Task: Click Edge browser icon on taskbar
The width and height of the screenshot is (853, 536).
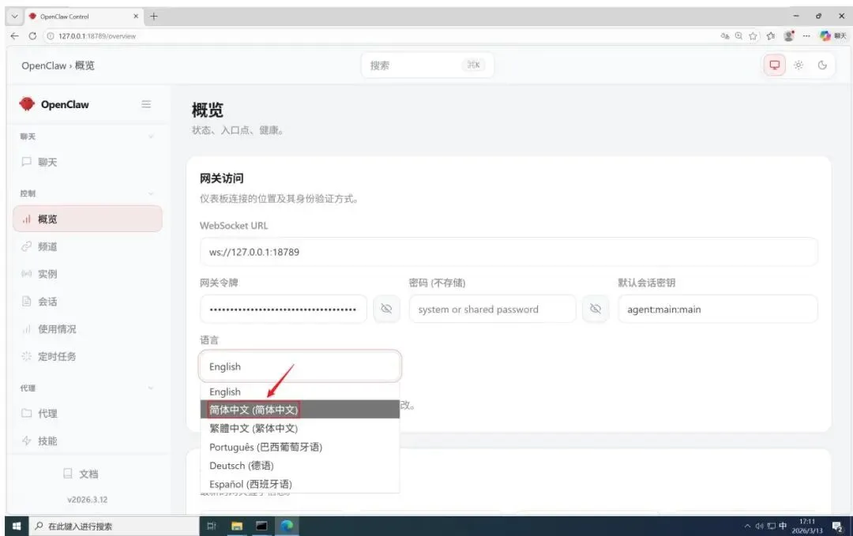Action: (x=287, y=526)
